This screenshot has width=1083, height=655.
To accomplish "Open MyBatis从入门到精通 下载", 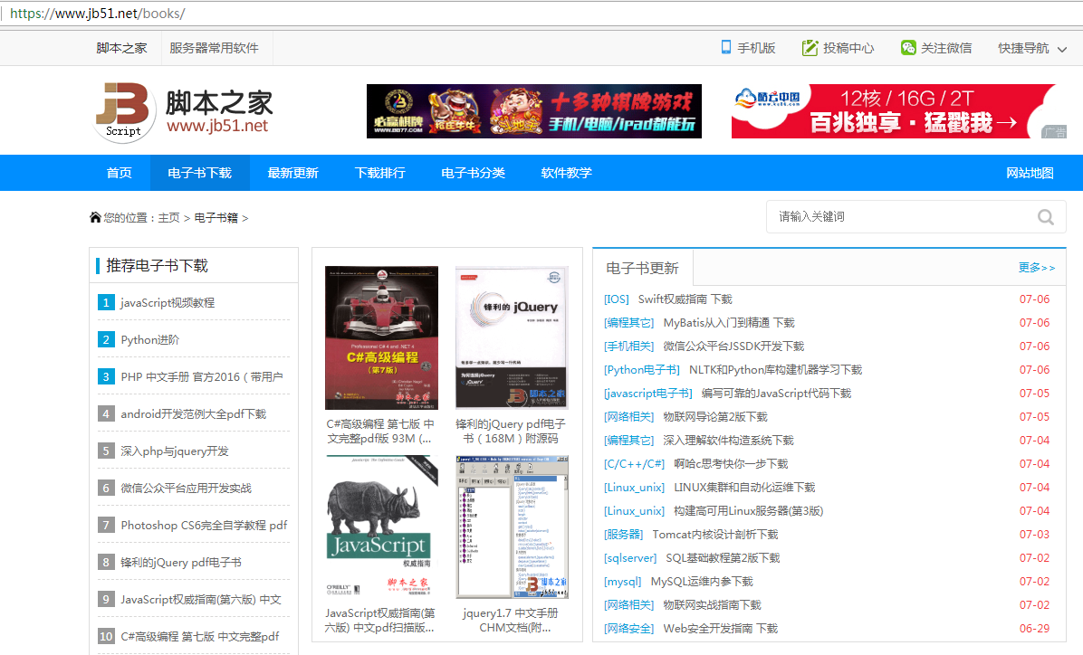I will (729, 322).
